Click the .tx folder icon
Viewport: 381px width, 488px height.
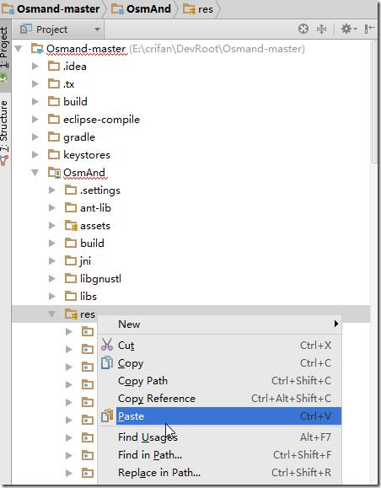54,83
